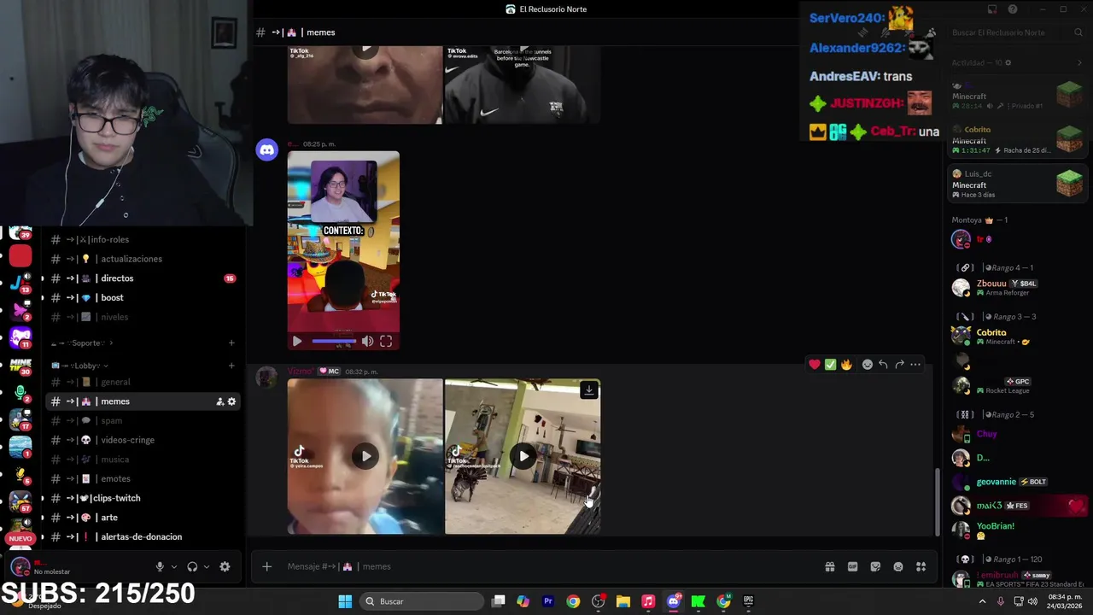
Task: Click the plus attach button in message bar
Action: (266, 566)
